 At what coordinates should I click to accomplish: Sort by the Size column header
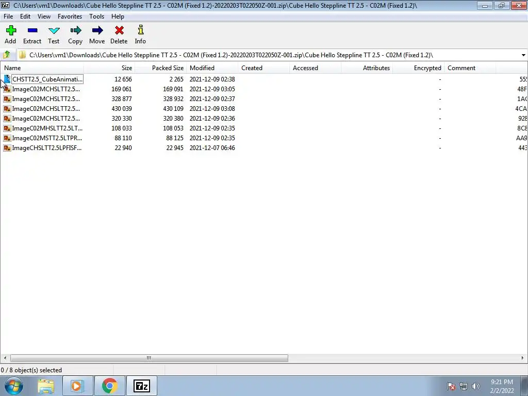click(x=109, y=68)
